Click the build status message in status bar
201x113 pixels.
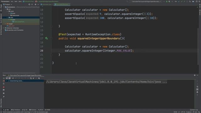25,112
